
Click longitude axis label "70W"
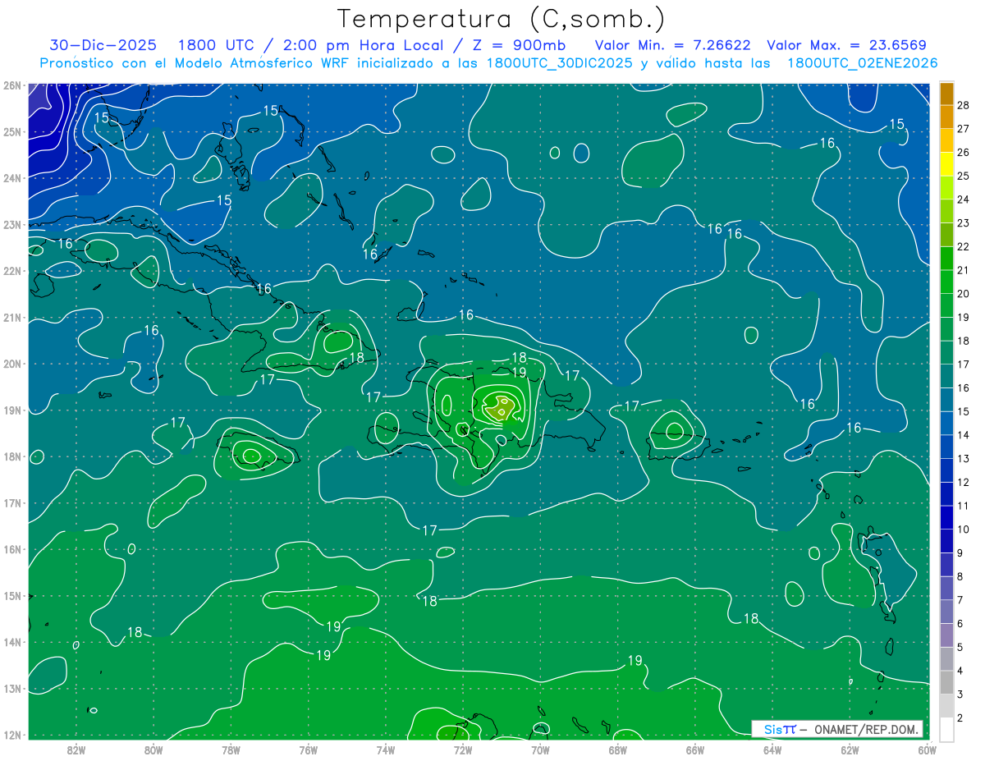(x=540, y=750)
